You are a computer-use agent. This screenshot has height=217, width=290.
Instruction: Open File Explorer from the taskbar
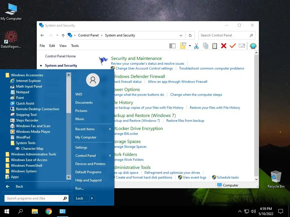[x=35, y=211]
